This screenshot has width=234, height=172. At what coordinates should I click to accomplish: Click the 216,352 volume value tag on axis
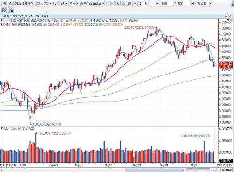[226, 161]
